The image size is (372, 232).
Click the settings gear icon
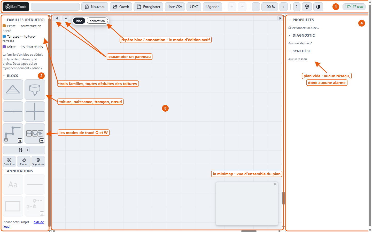click(307, 7)
